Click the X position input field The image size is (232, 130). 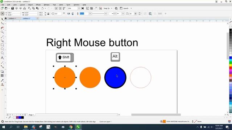pos(14,13)
